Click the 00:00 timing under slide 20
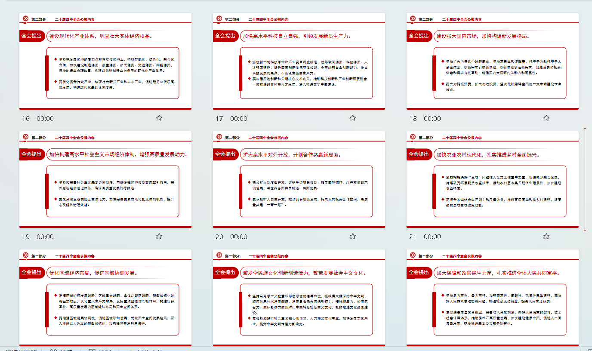 pos(239,237)
